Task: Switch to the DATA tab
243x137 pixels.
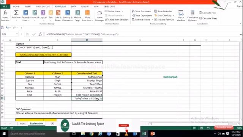Action: [x=74, y=6]
